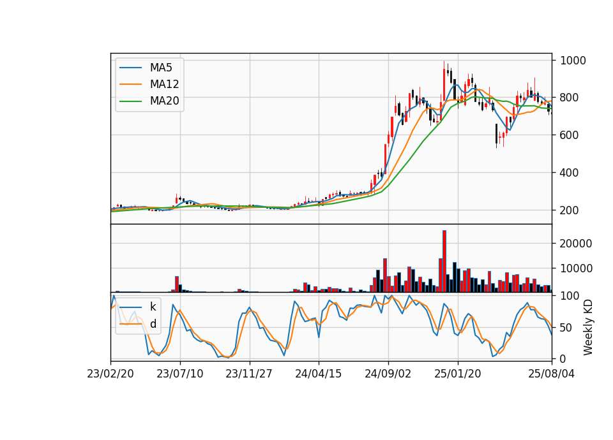The height and width of the screenshot is (440, 613).
Task: Click the 50 KD axis label
Action: (565, 328)
